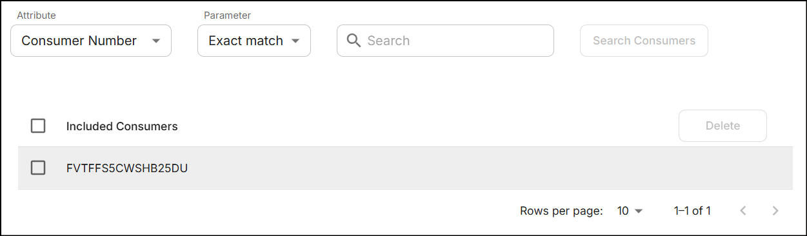Click the 1–1 of 1 pagination text
The width and height of the screenshot is (807, 236).
pos(692,211)
